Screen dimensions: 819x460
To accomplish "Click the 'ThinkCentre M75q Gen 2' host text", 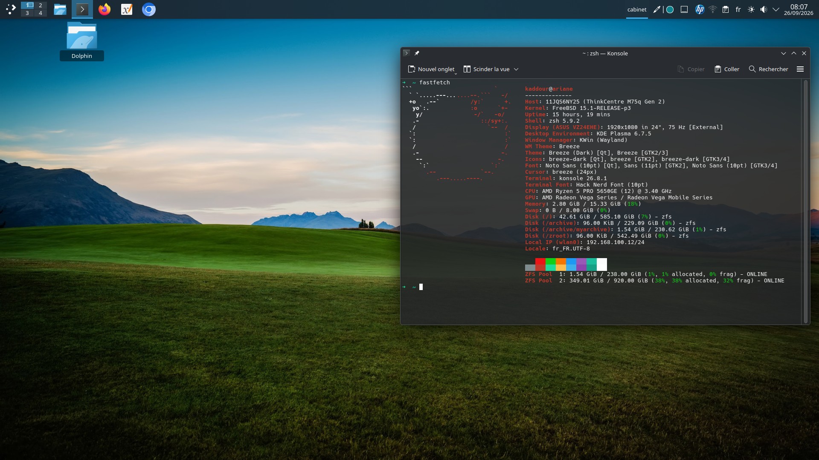I will point(624,102).
